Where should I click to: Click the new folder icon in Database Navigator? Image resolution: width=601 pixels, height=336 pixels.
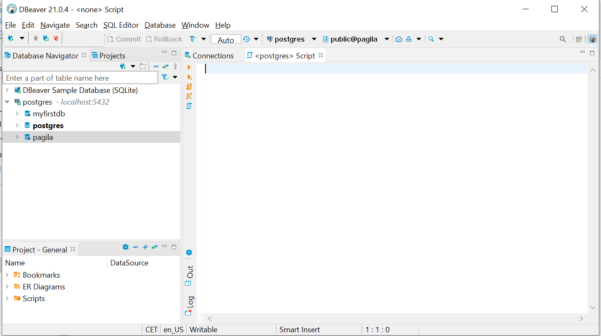143,66
